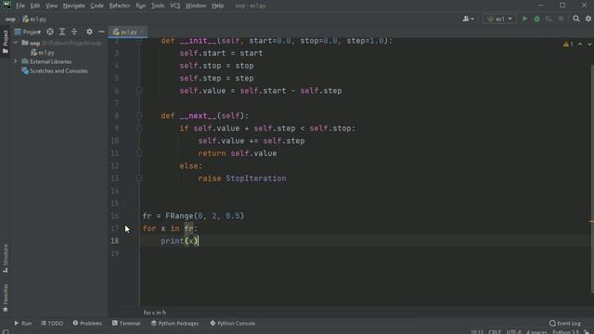The width and height of the screenshot is (594, 334).
Task: Click the Run with Coverage icon
Action: click(549, 19)
